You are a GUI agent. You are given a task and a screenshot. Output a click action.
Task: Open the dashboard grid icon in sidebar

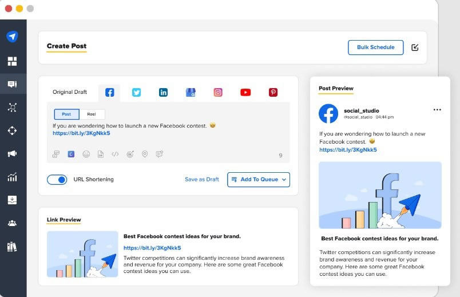click(x=12, y=61)
